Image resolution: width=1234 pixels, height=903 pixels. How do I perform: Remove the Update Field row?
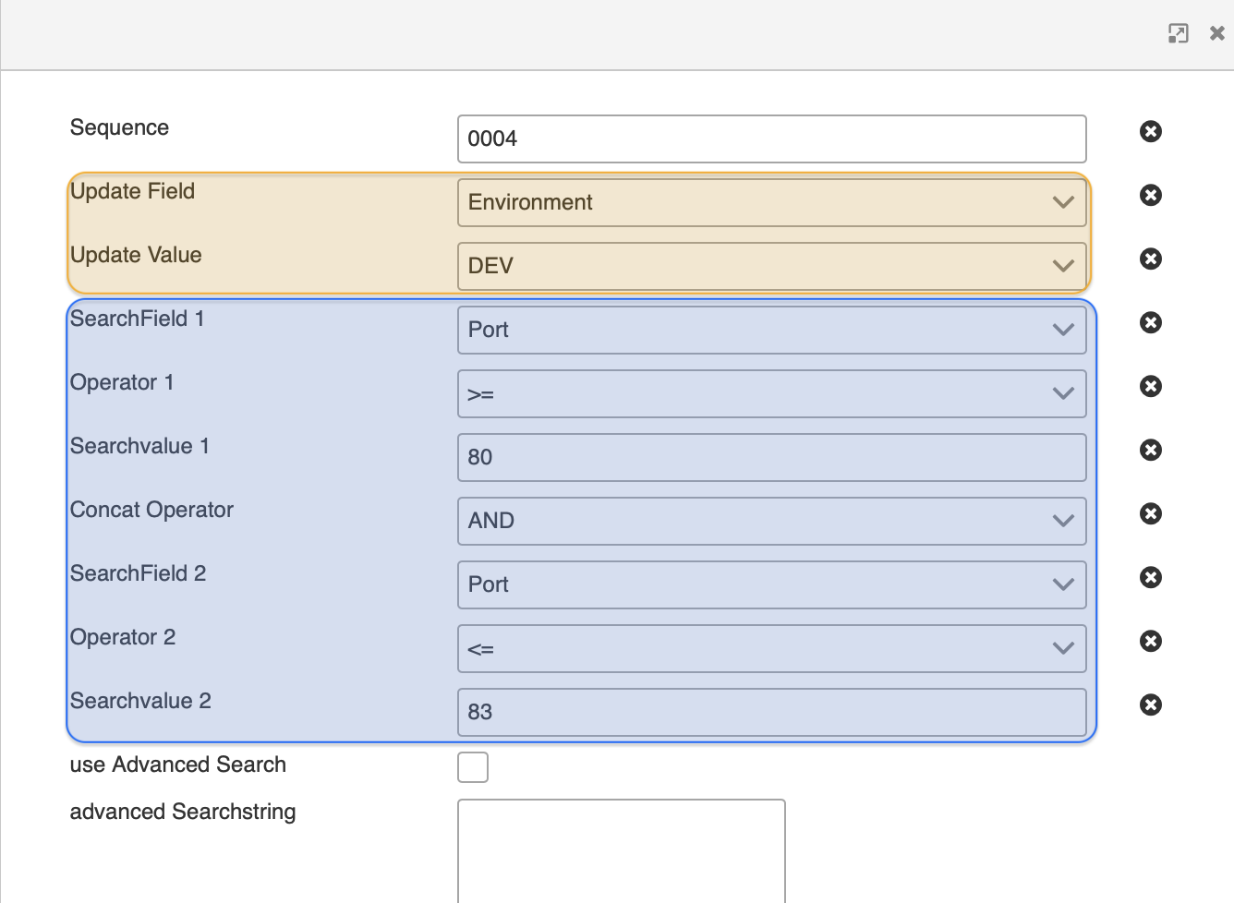click(x=1150, y=195)
